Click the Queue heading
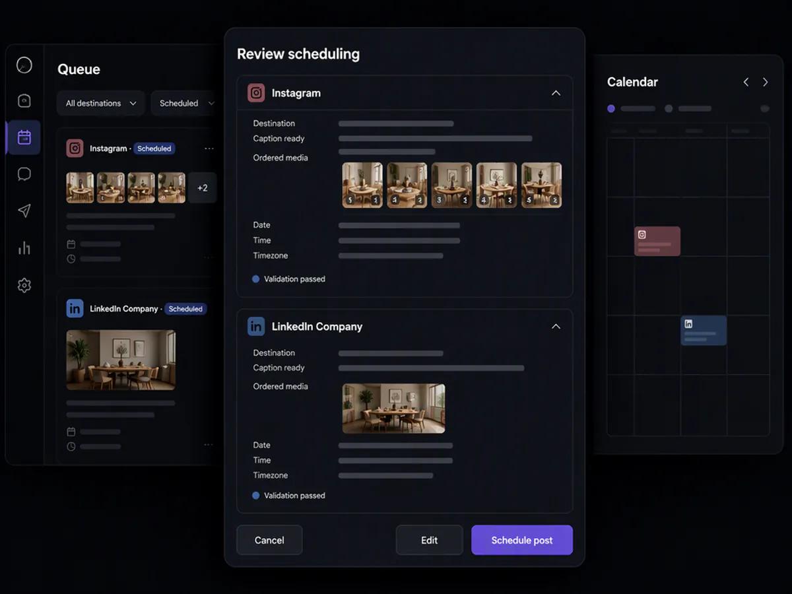 point(79,69)
